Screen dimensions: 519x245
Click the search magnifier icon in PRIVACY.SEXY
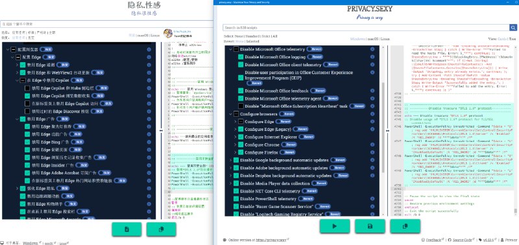(x=513, y=27)
